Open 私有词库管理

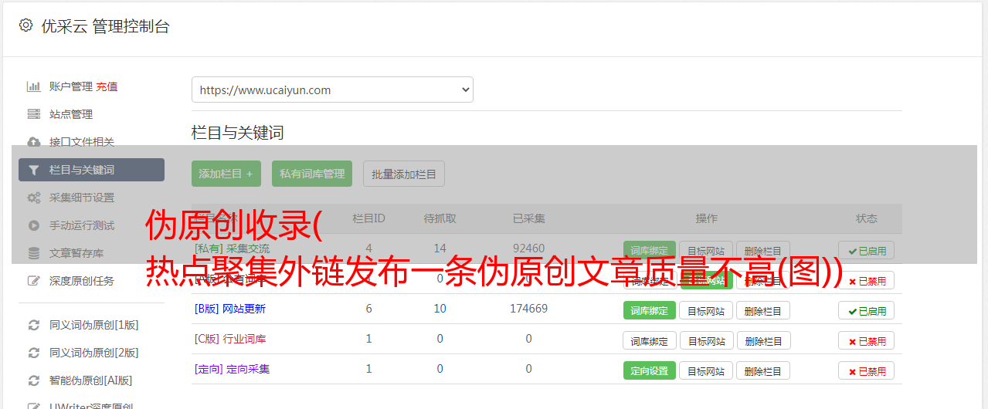pyautogui.click(x=312, y=174)
